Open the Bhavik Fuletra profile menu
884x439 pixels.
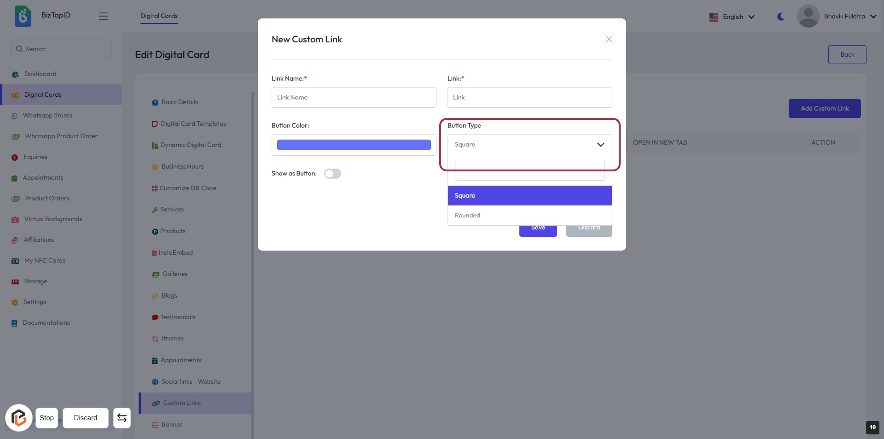(x=837, y=17)
